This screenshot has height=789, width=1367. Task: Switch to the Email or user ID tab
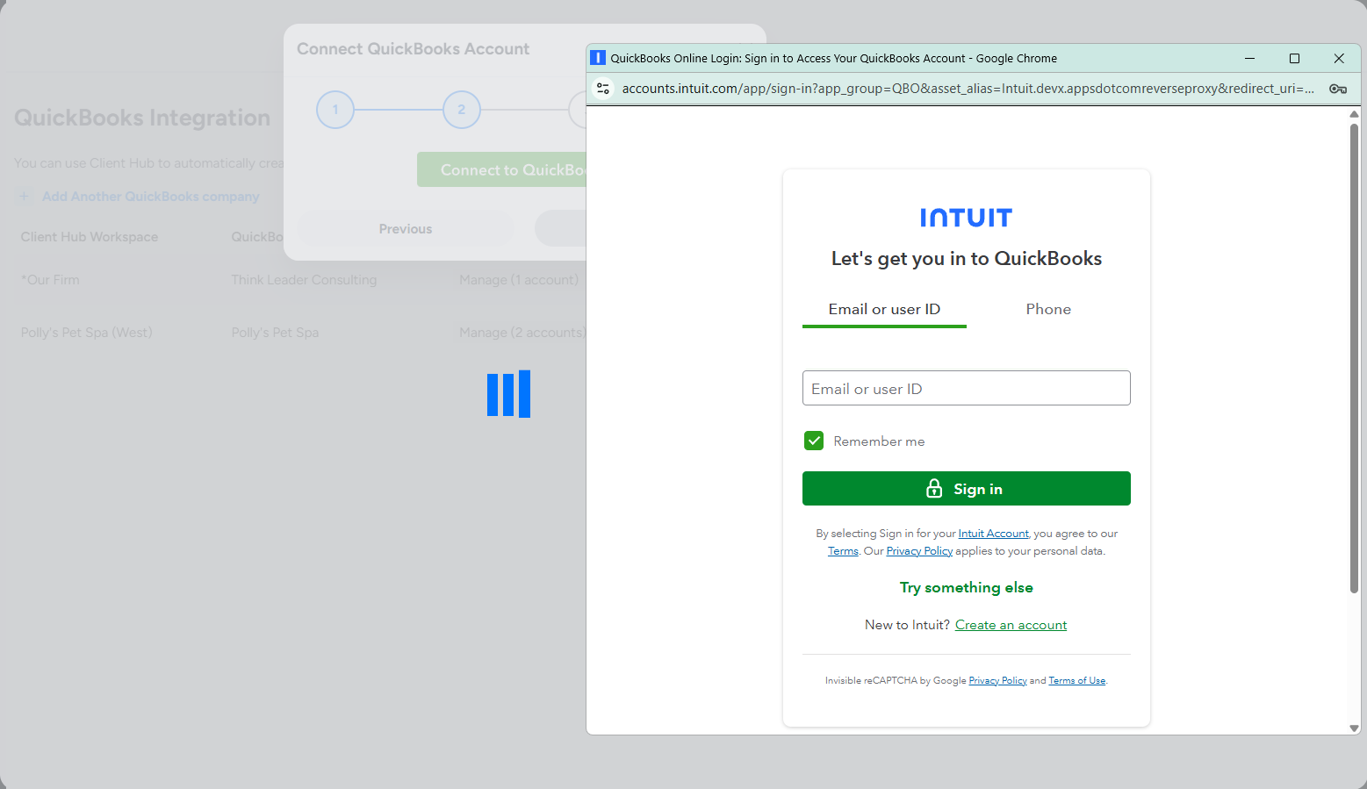884,309
